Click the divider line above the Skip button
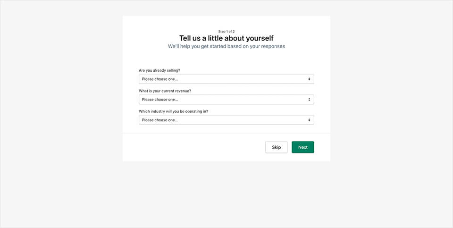The height and width of the screenshot is (228, 453). point(226,134)
